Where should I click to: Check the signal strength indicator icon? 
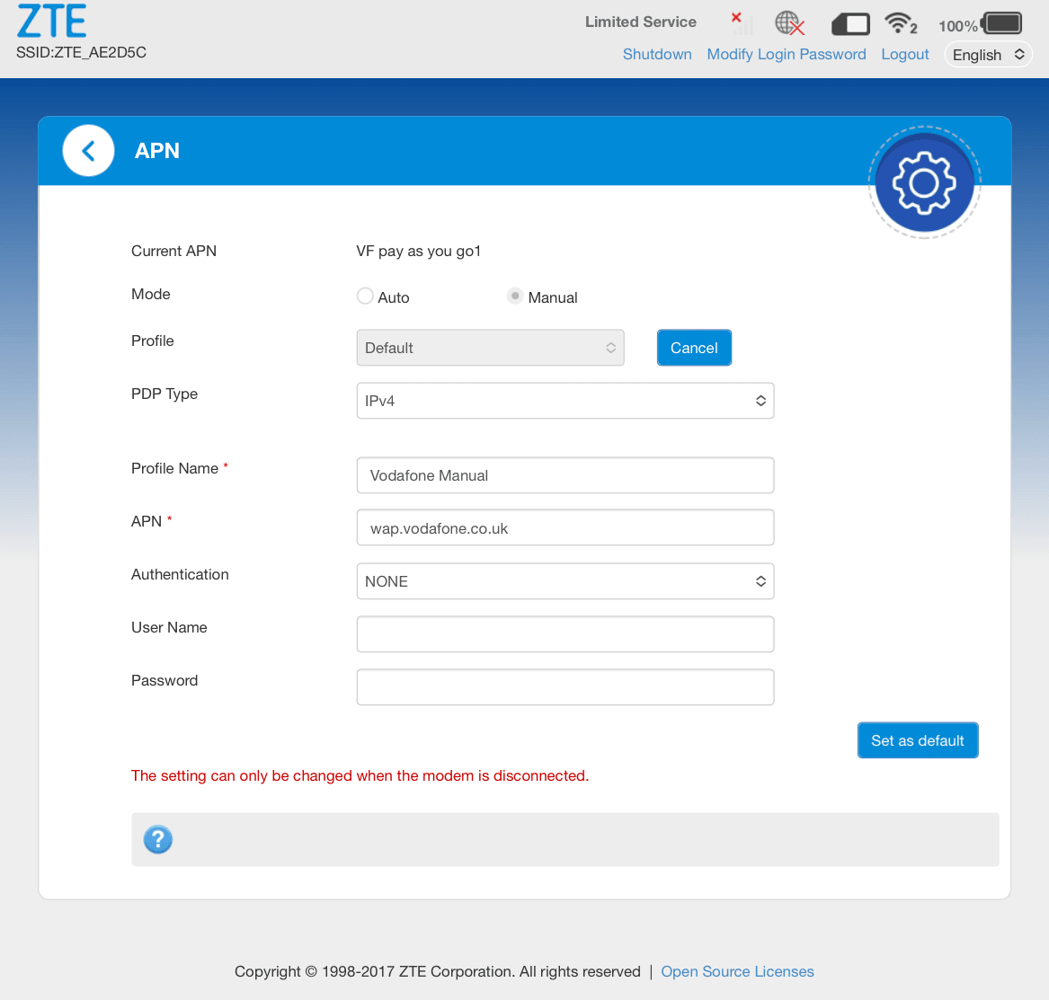[742, 22]
